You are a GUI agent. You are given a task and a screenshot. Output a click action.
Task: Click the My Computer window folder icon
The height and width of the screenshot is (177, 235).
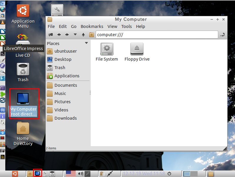coord(50,19)
